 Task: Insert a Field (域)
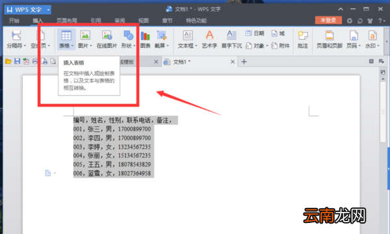(x=278, y=33)
